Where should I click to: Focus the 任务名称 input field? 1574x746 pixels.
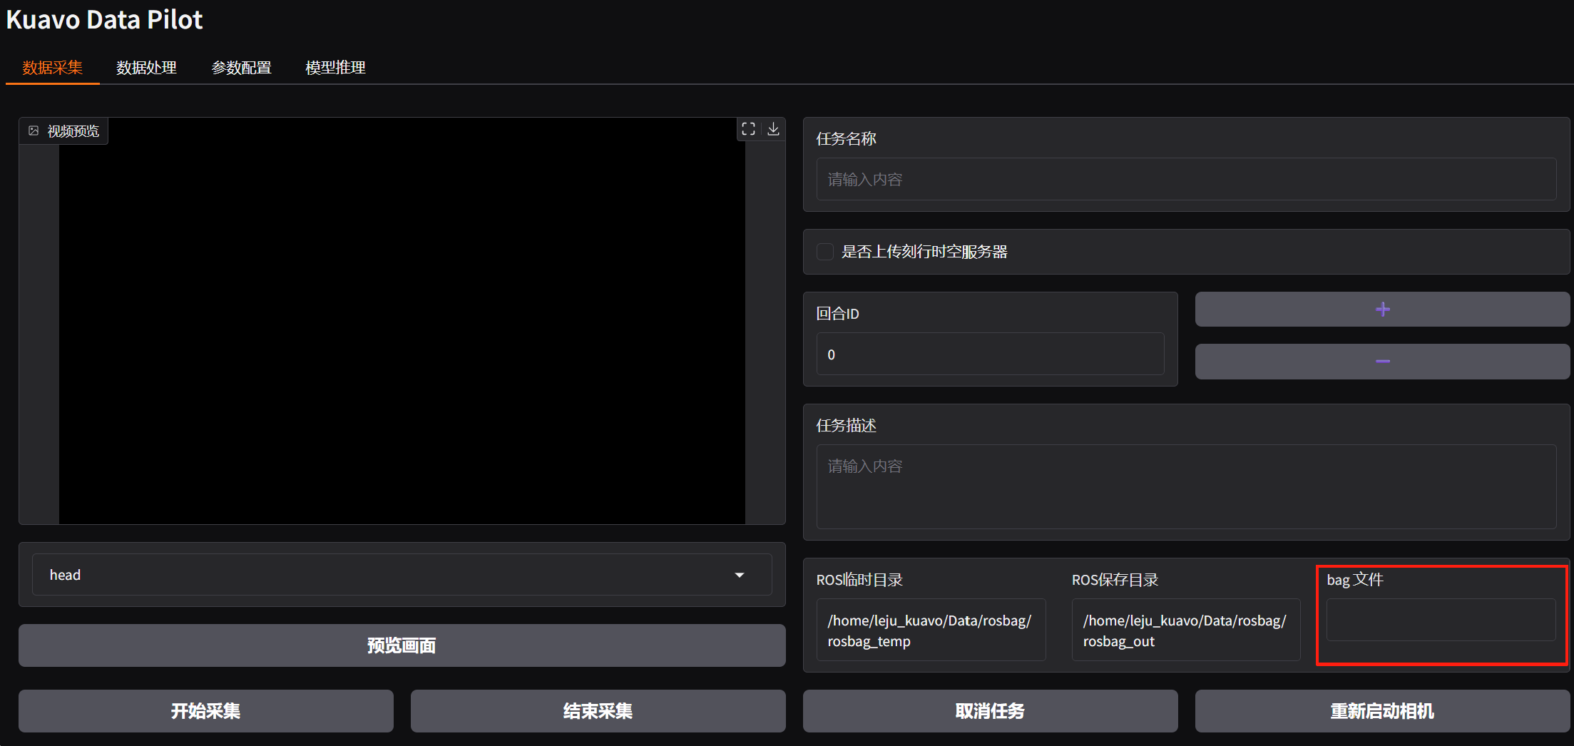(1186, 179)
